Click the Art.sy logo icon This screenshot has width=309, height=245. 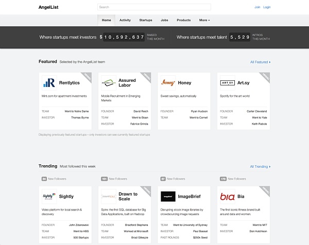click(x=228, y=83)
